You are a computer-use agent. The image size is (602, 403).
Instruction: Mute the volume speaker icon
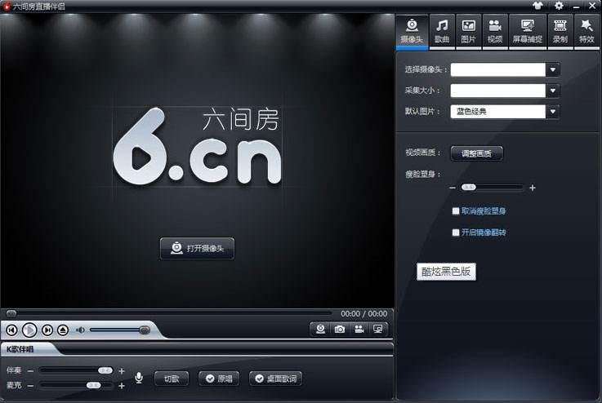[80, 330]
